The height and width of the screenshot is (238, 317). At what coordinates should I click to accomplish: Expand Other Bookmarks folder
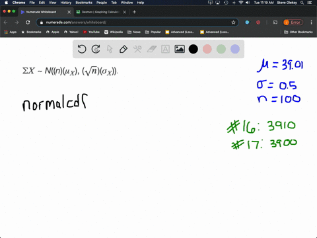point(299,32)
